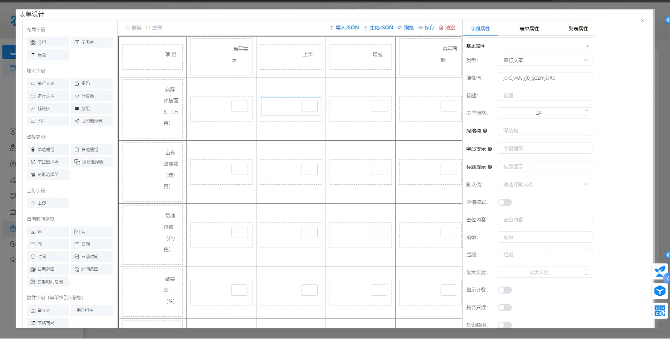Add an 上传 field
Image resolution: width=670 pixels, height=339 pixels.
point(48,203)
